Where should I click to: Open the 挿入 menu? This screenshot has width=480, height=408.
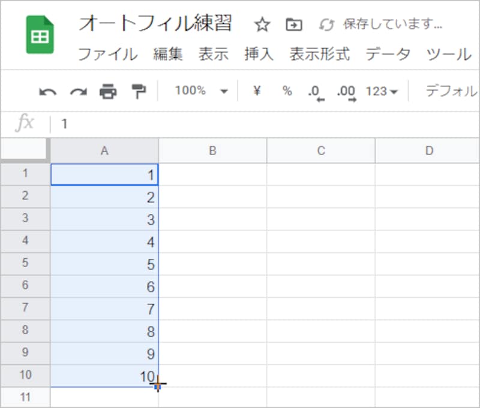coord(258,55)
